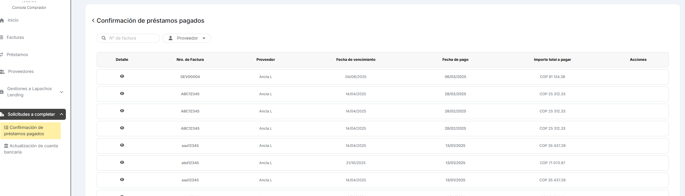Viewport: 685px width, 196px height.
Task: Go to Facturas in the sidebar
Action: [15, 37]
